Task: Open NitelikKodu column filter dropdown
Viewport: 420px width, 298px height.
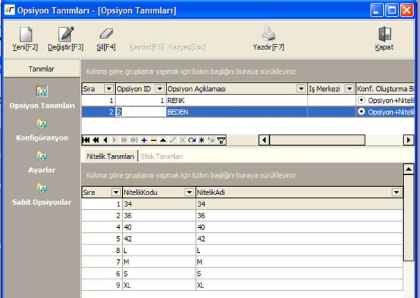Action: coord(189,192)
